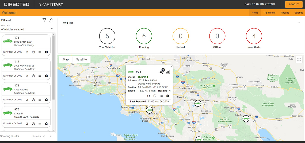Click scrollbar up arrow in vehicle list
This screenshot has width=305, height=143.
click(x=54, y=34)
